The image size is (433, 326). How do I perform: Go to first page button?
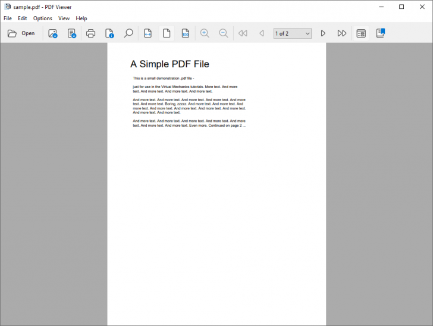(243, 33)
